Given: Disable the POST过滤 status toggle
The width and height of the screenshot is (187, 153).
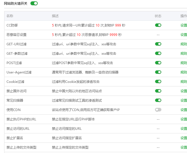Looking at the screenshot, I should click(x=158, y=63).
